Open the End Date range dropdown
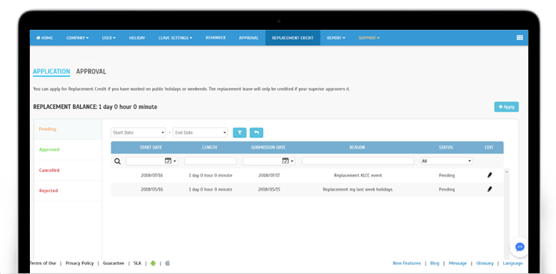This screenshot has height=274, width=556. tap(200, 132)
